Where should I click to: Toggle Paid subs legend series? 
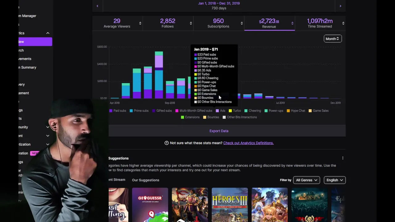118,111
